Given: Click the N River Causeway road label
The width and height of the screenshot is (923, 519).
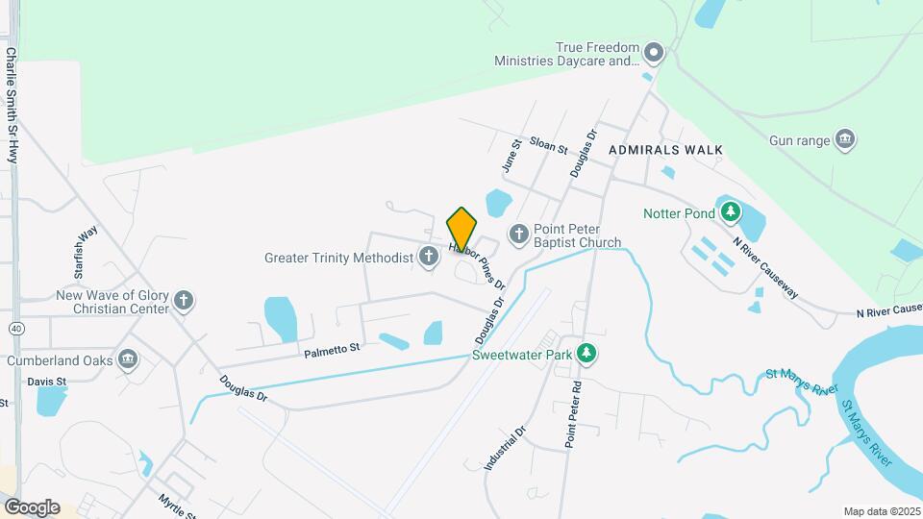Looking at the screenshot, I should click(x=765, y=268).
